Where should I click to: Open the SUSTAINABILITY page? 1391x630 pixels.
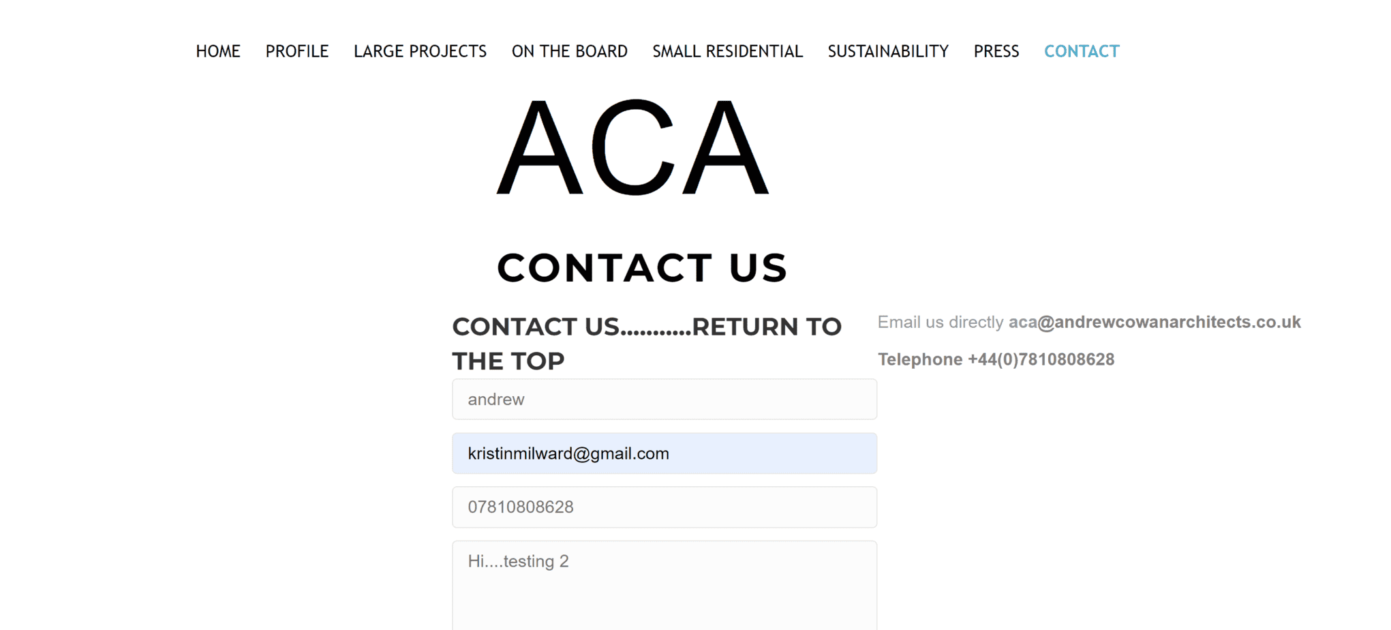click(x=888, y=52)
